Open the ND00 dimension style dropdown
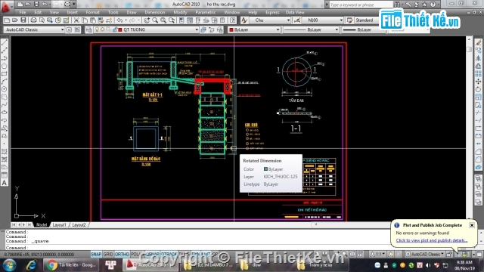The image size is (484, 272). [341, 20]
